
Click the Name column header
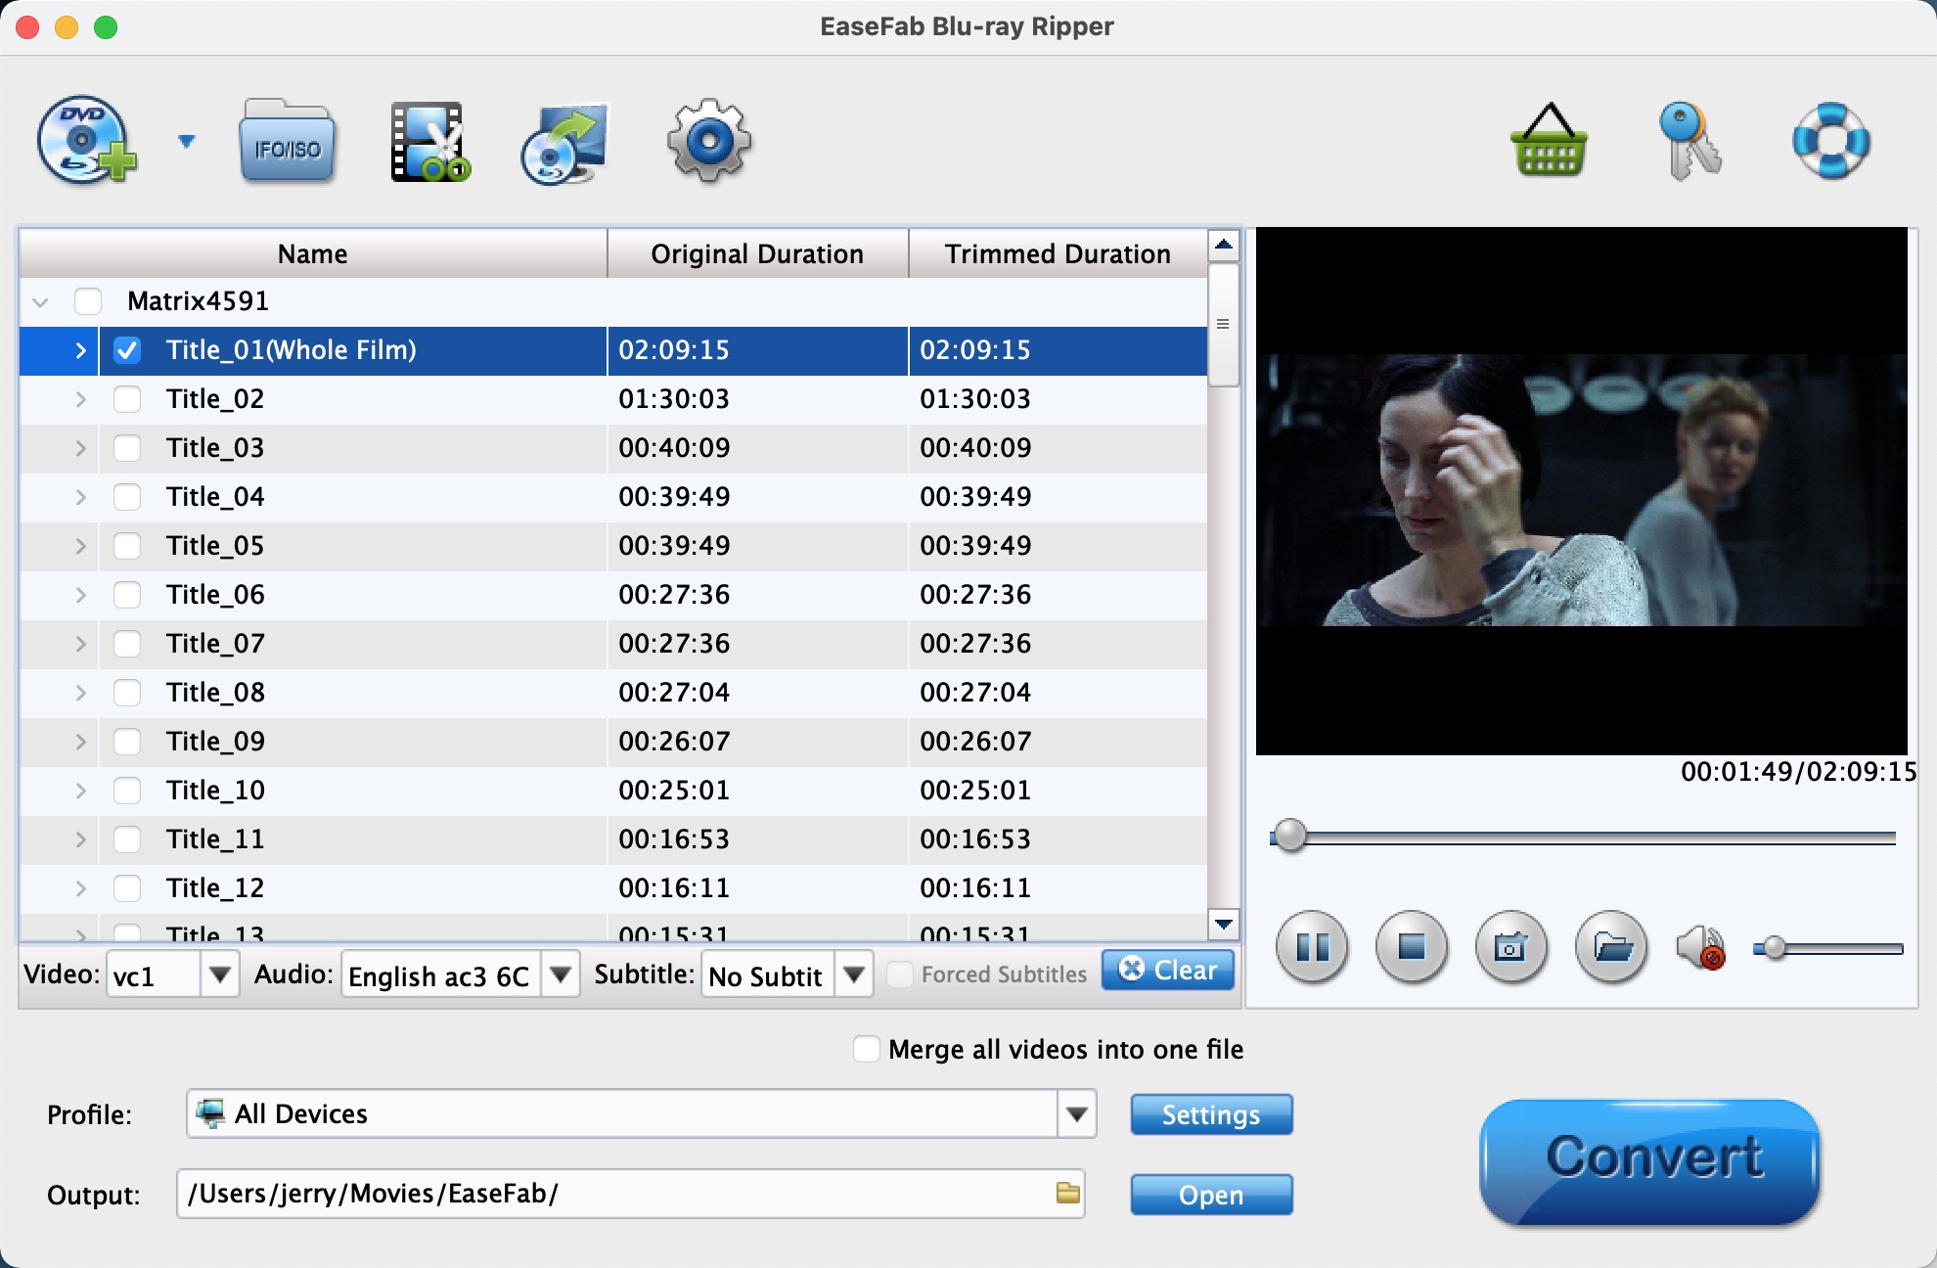313,254
